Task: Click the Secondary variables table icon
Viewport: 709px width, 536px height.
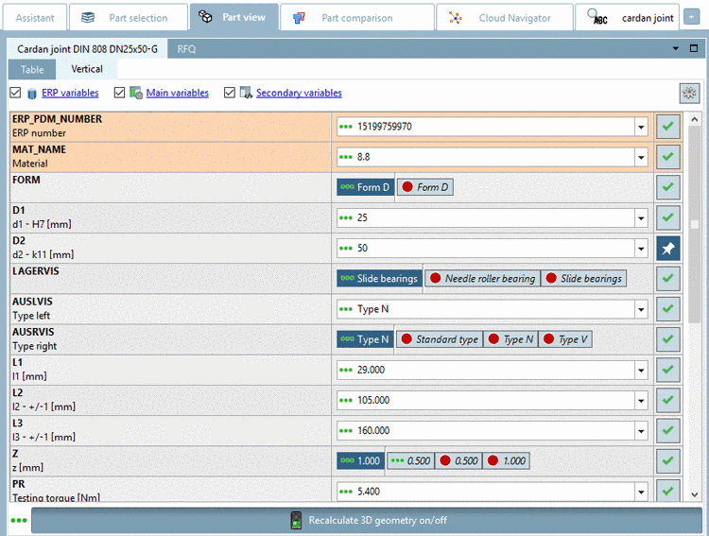Action: coord(246,93)
